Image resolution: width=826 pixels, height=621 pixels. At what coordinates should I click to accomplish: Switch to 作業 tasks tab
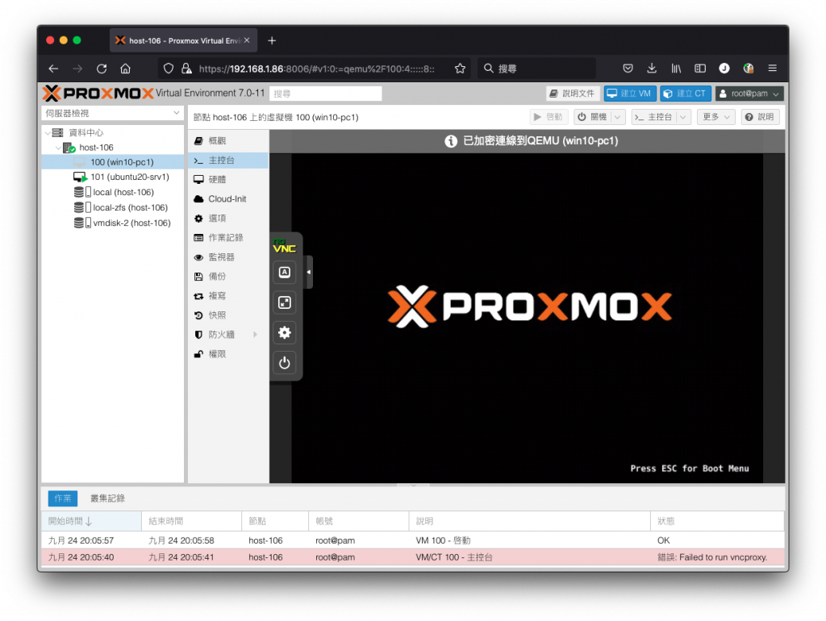point(63,498)
